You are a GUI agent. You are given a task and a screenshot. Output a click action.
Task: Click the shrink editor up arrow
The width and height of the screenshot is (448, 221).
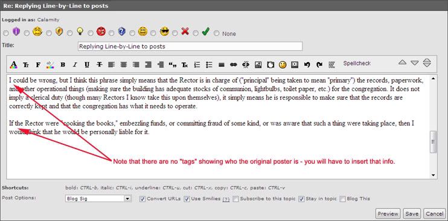pyautogui.click(x=402, y=62)
